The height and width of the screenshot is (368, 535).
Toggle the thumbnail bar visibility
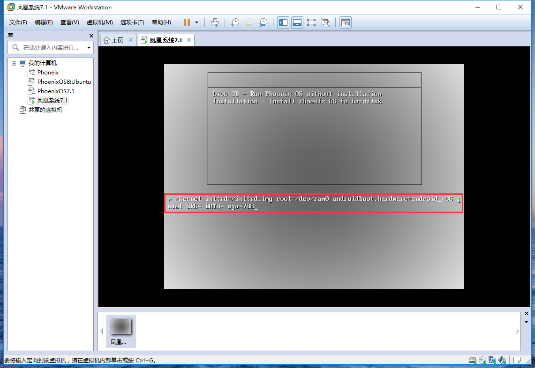[x=297, y=22]
